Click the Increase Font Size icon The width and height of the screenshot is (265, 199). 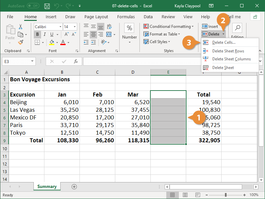coord(67,34)
